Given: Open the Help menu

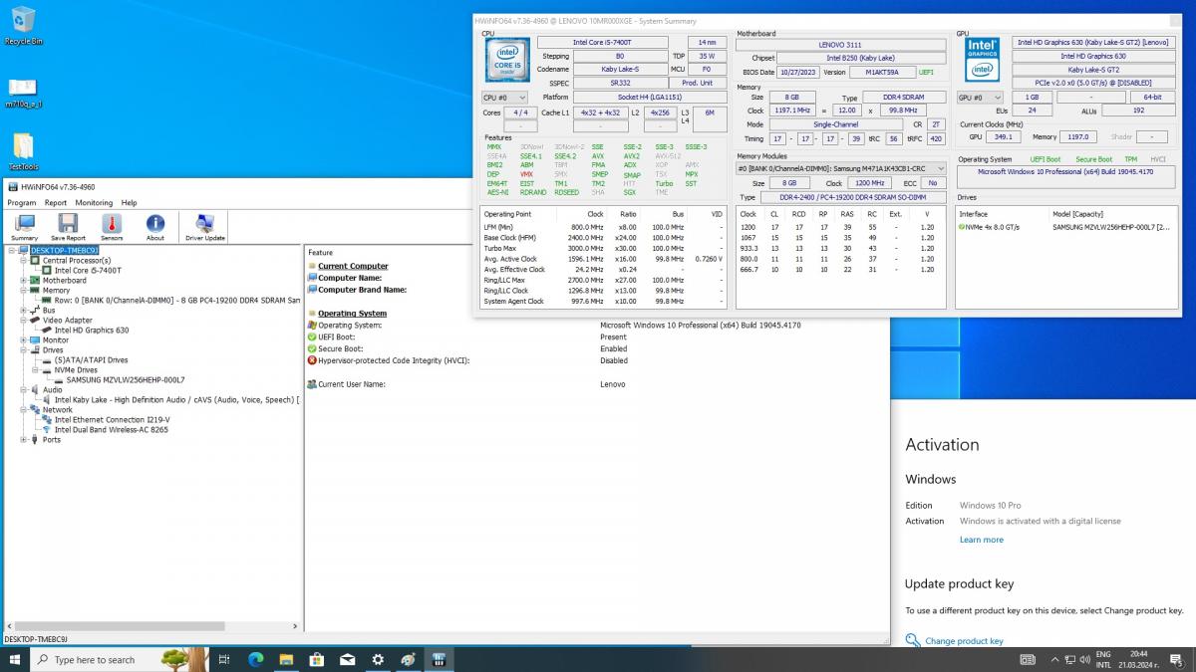Looking at the screenshot, I should pyautogui.click(x=130, y=202).
